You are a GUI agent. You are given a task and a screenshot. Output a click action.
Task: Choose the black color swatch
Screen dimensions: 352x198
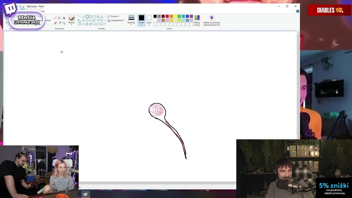(x=155, y=16)
